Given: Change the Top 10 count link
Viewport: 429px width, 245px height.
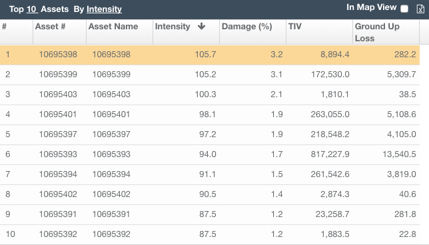Looking at the screenshot, I should point(32,9).
